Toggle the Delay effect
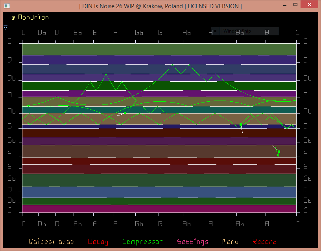Screen dimensions: 321x251 click(98, 242)
